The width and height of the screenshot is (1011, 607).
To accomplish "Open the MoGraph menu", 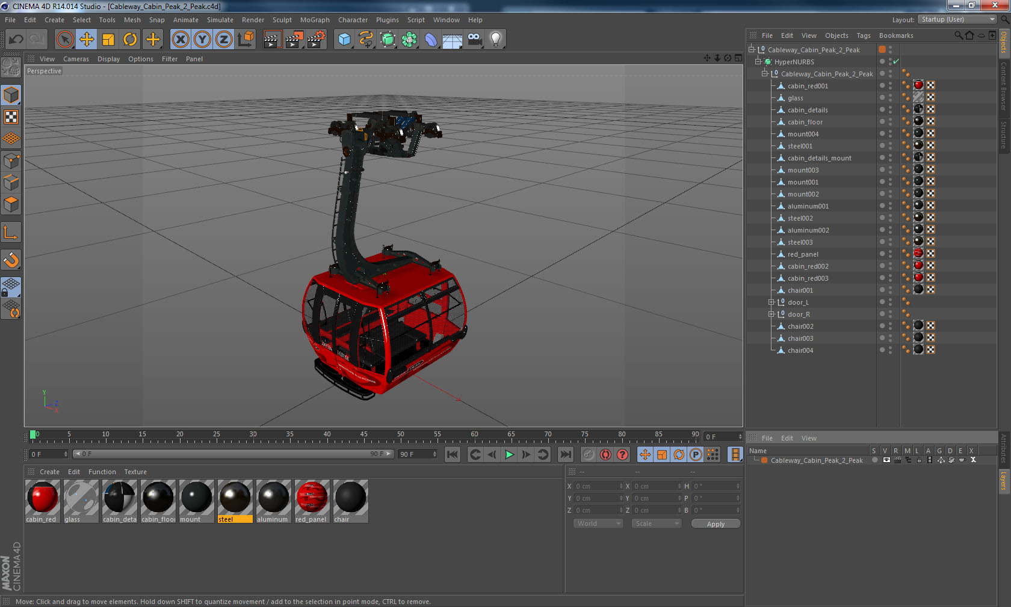I will (x=315, y=20).
